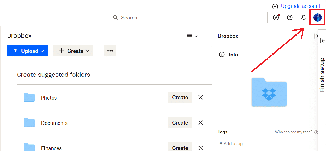Click the large Dropbox folder thumbnail
The width and height of the screenshot is (326, 151).
pyautogui.click(x=269, y=92)
